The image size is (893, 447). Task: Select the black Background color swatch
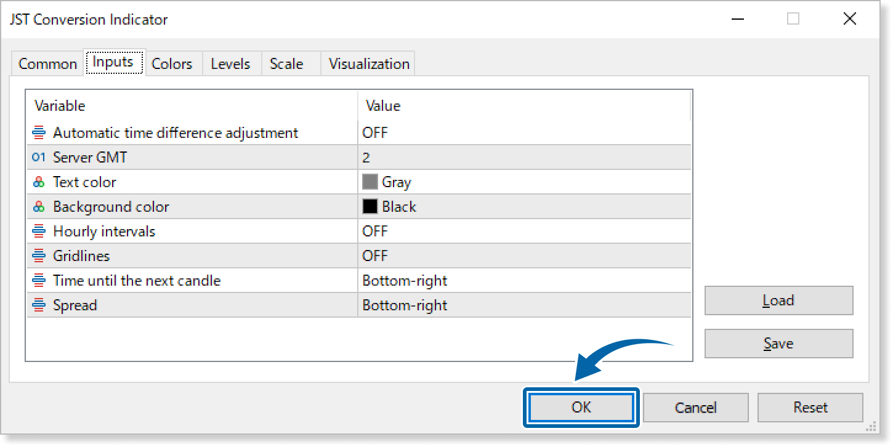pyautogui.click(x=370, y=207)
